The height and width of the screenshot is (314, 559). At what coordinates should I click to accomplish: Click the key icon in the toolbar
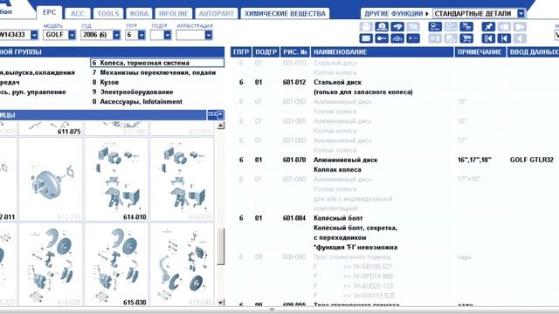pyautogui.click(x=382, y=38)
